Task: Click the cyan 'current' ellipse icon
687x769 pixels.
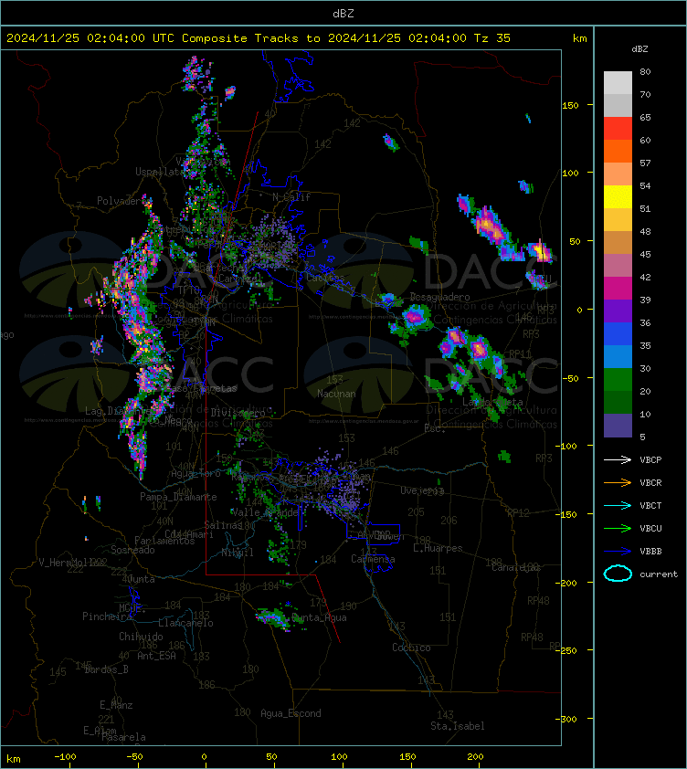Action: [x=618, y=574]
